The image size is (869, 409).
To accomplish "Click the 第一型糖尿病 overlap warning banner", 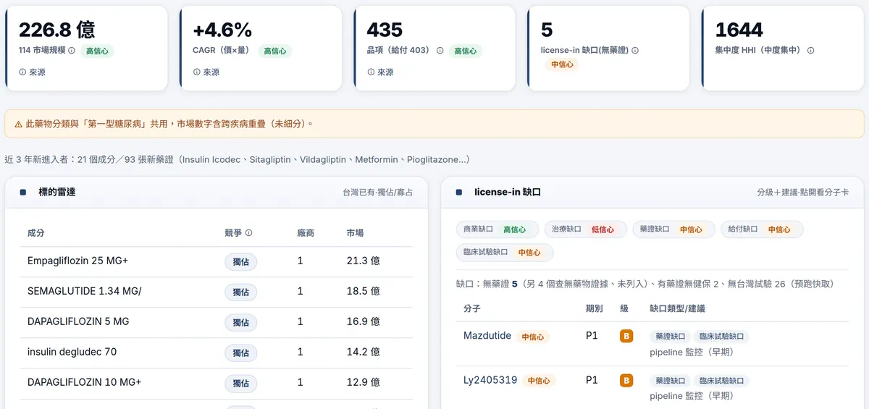I will (434, 124).
